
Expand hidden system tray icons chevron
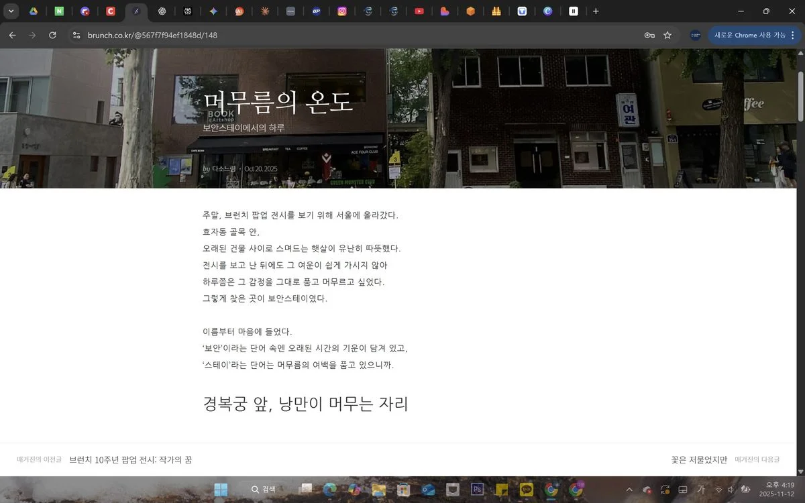[x=629, y=490]
